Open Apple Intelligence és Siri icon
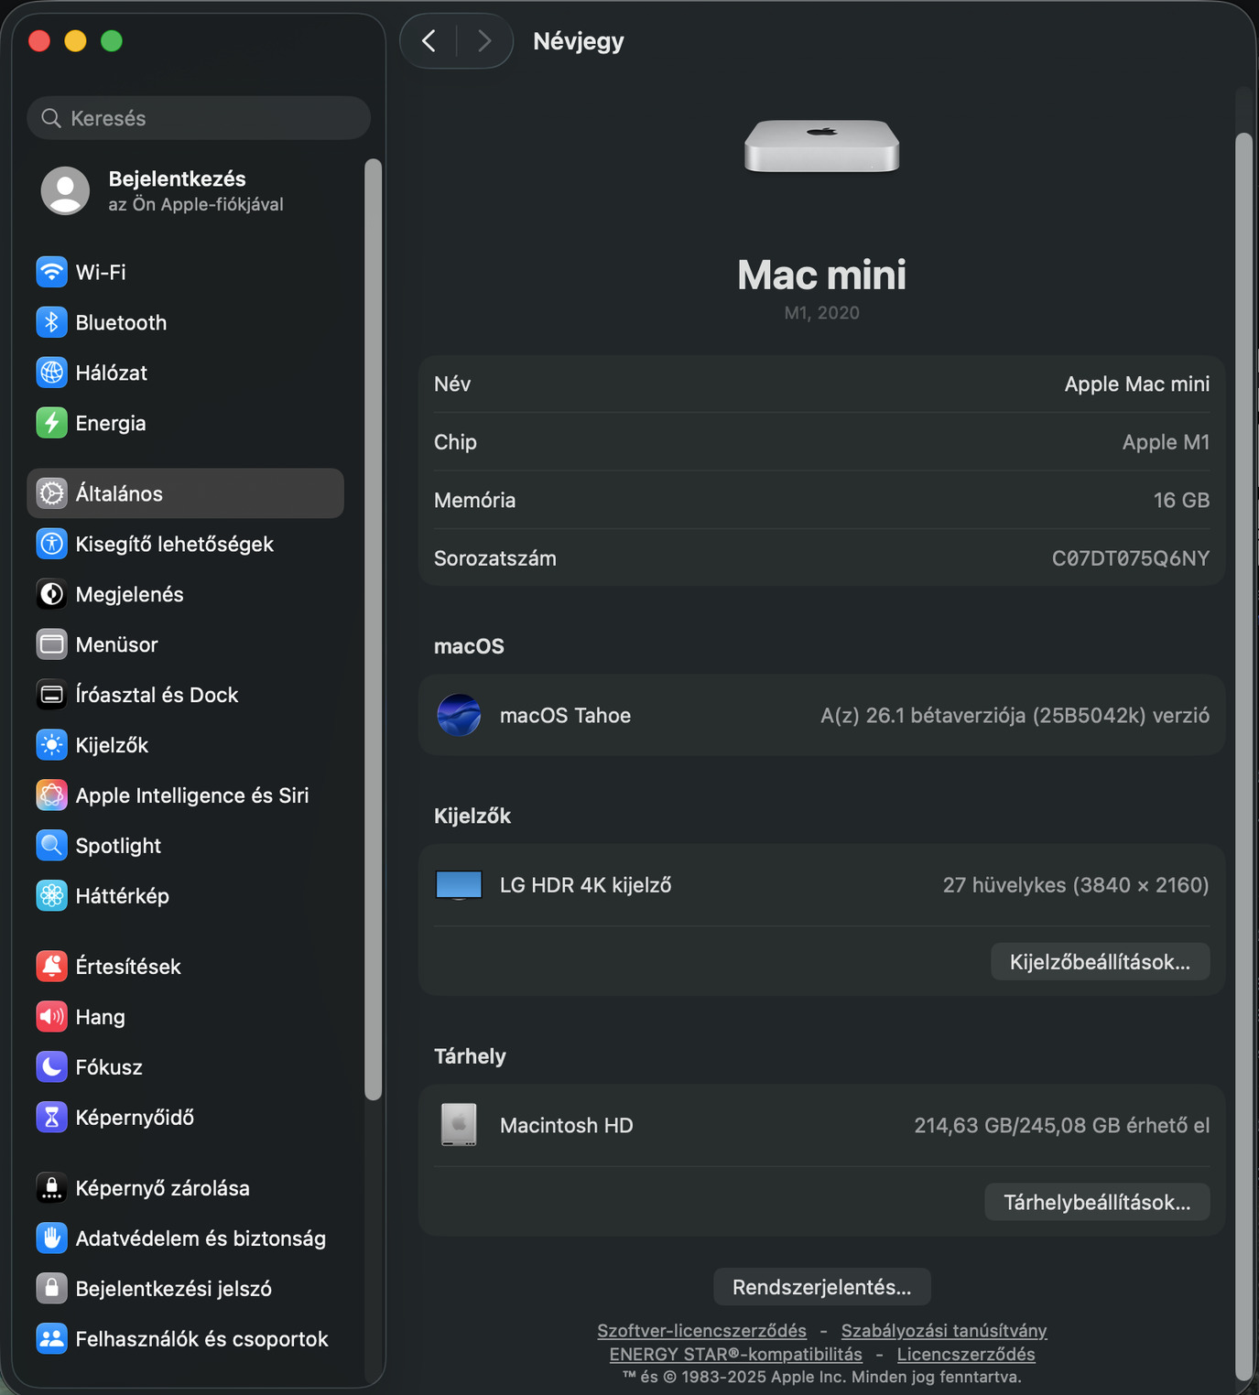This screenshot has width=1259, height=1395. coord(51,795)
